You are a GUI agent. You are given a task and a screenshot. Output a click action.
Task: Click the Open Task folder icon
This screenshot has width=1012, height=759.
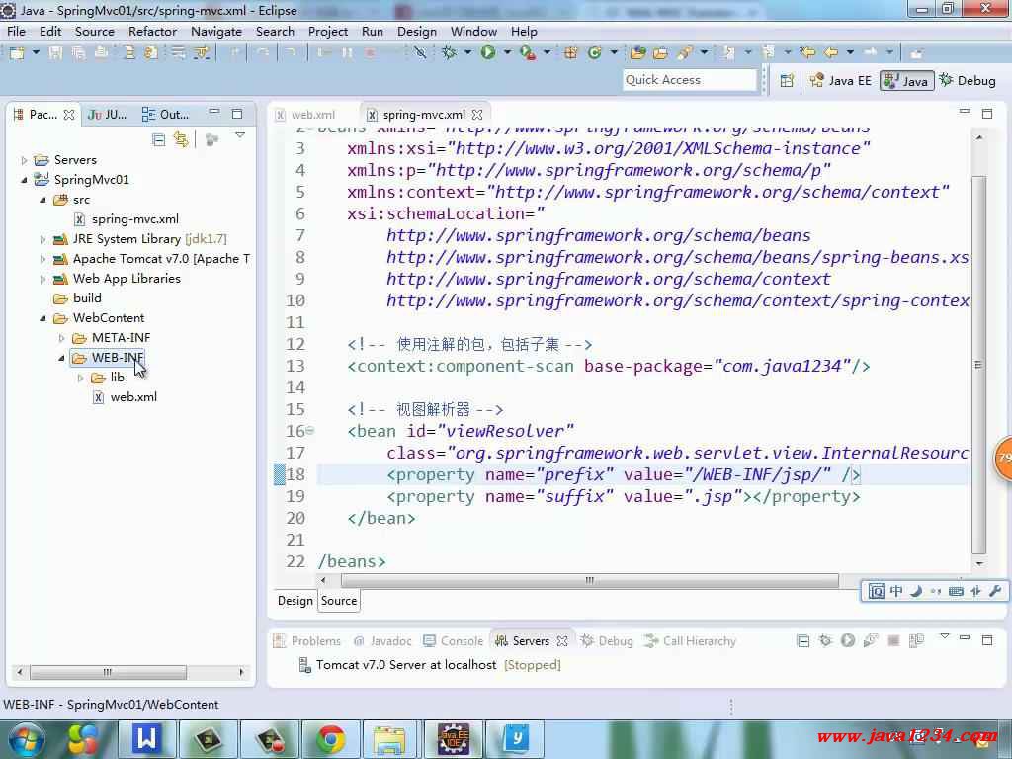click(x=660, y=53)
